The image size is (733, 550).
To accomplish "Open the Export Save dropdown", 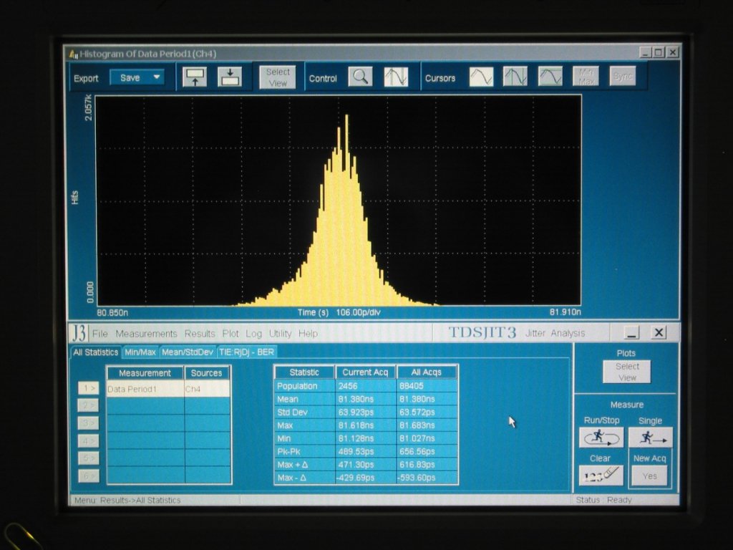I will point(137,77).
